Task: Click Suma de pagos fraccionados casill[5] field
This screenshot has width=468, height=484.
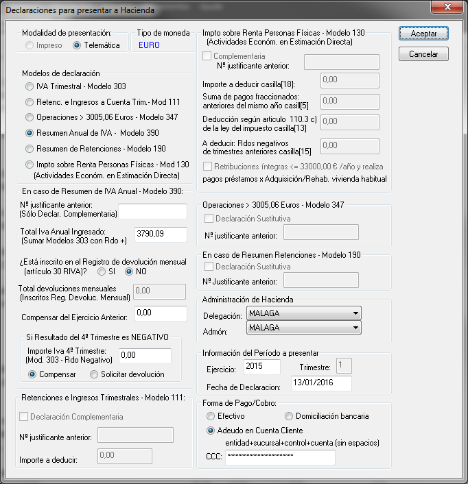Action: click(x=350, y=102)
